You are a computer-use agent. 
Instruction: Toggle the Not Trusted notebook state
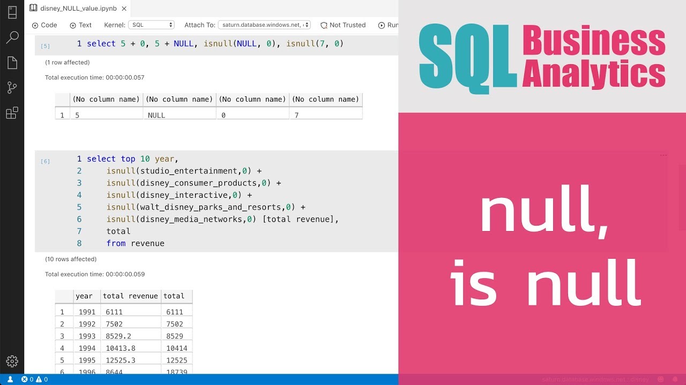(343, 25)
